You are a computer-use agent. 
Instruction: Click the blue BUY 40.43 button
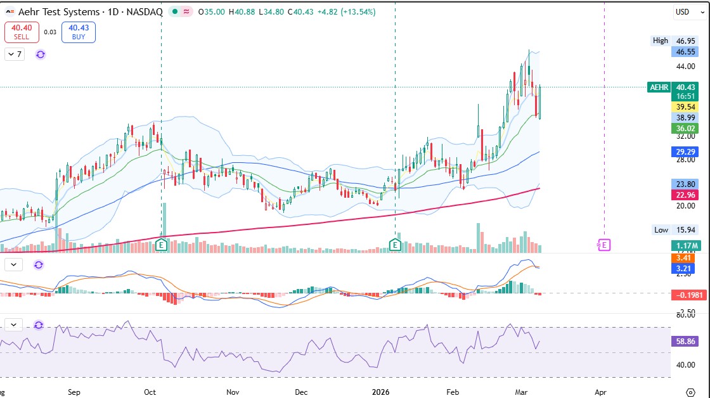79,32
